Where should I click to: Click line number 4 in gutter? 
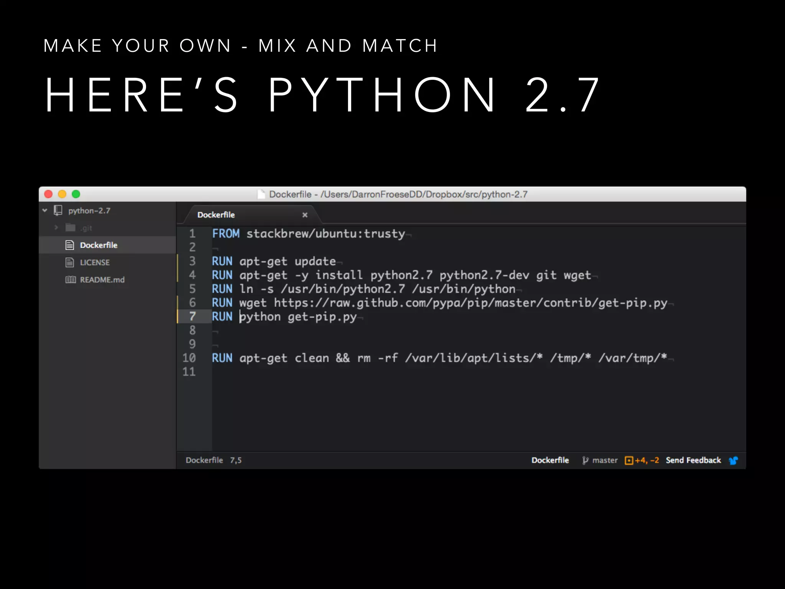[192, 275]
